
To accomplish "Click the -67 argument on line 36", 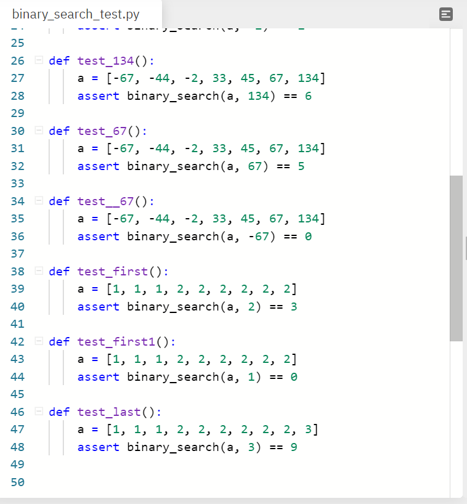I will [x=259, y=237].
